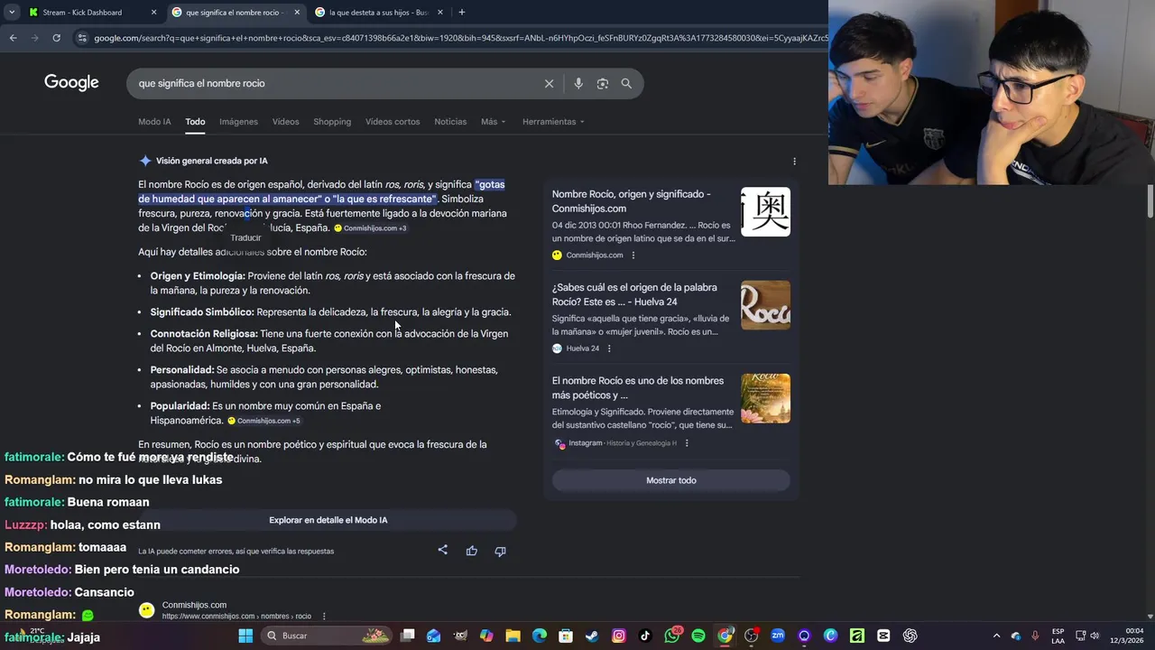This screenshot has width=1155, height=650.
Task: Give thumbs down to AI overview
Action: (x=500, y=551)
